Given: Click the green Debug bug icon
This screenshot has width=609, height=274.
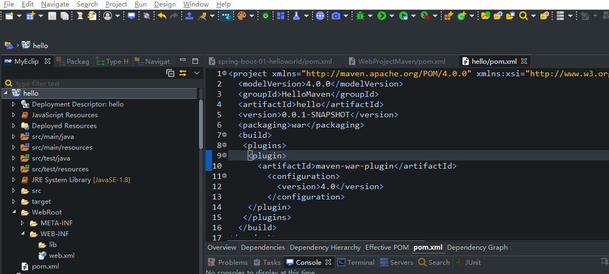Looking at the screenshot, I should 360,16.
